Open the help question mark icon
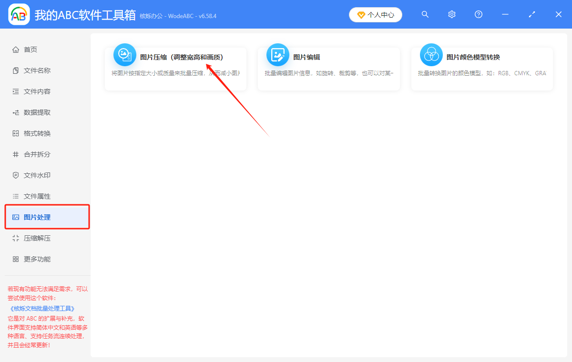This screenshot has height=362, width=572. tap(478, 14)
